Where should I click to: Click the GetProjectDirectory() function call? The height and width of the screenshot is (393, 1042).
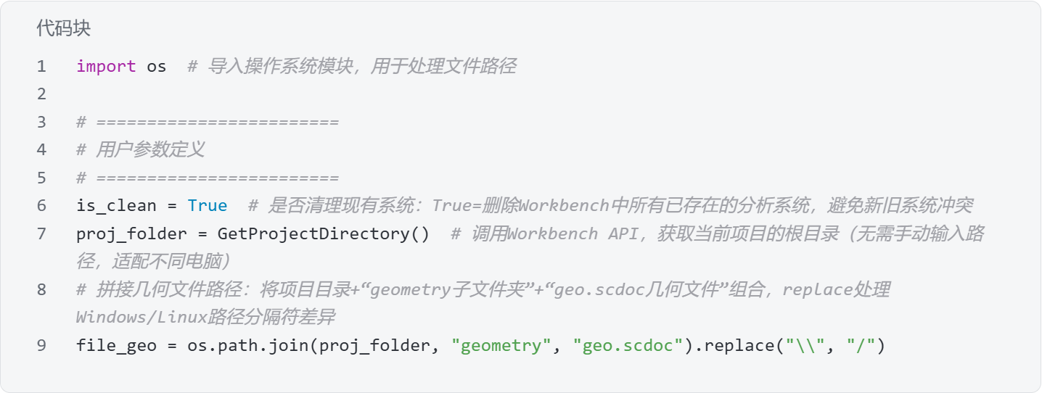click(313, 233)
